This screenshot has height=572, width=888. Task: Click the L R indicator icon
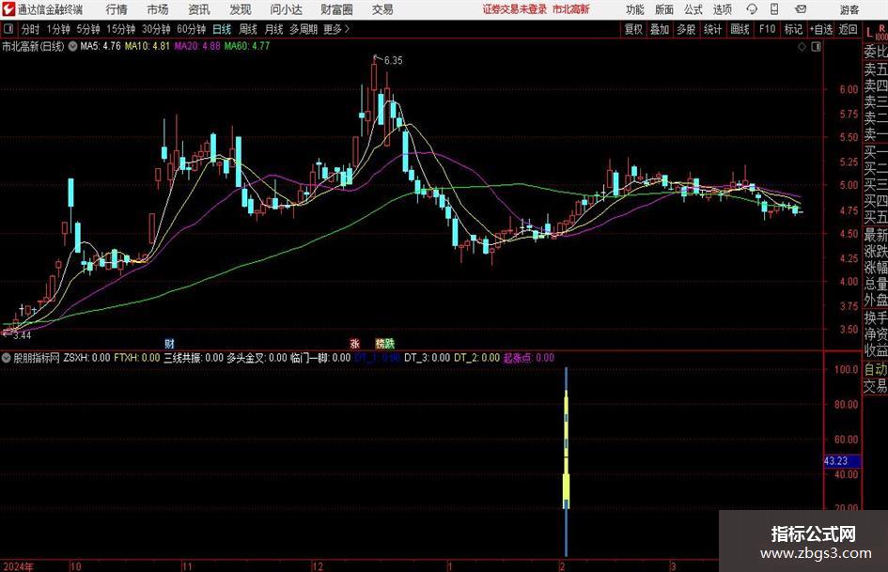[x=876, y=33]
